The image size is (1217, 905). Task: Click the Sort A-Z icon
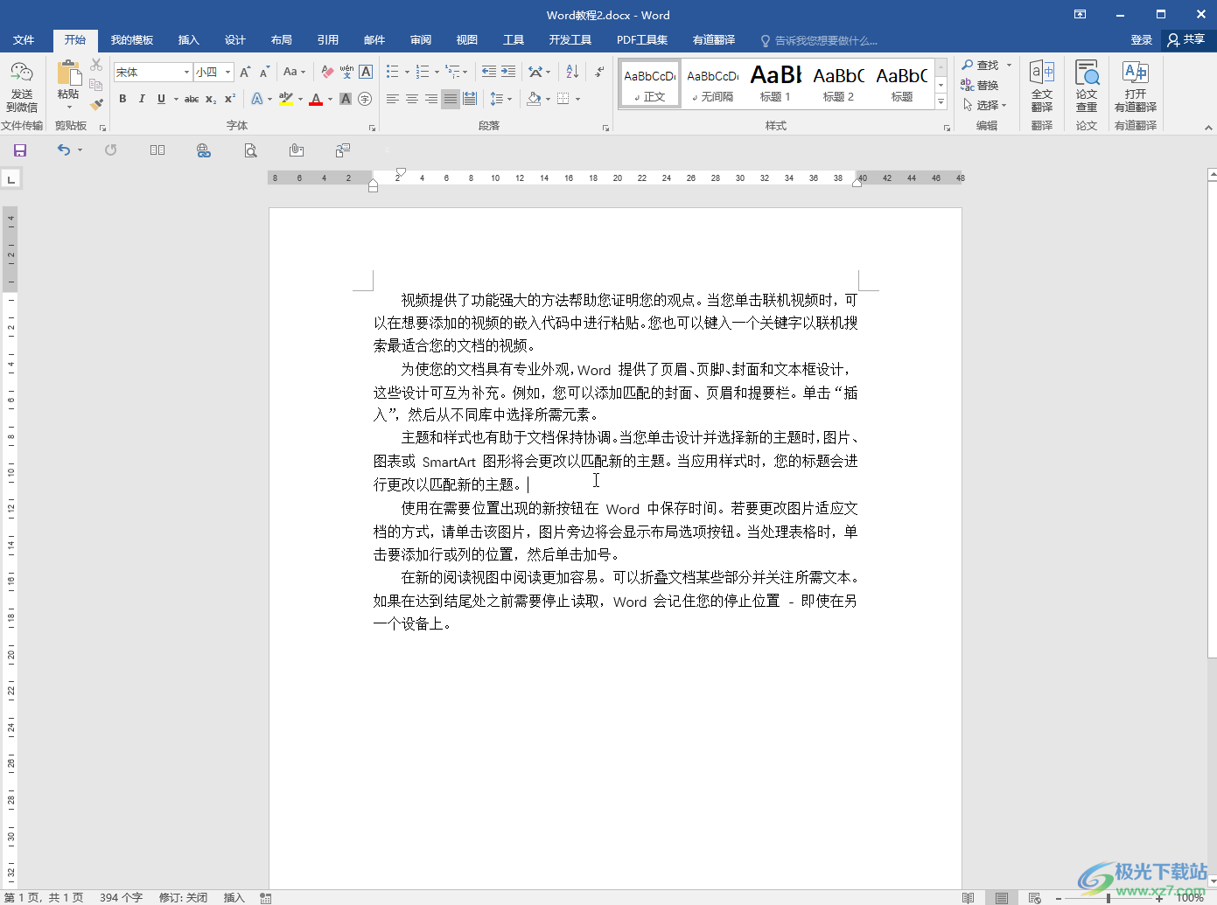coord(572,72)
